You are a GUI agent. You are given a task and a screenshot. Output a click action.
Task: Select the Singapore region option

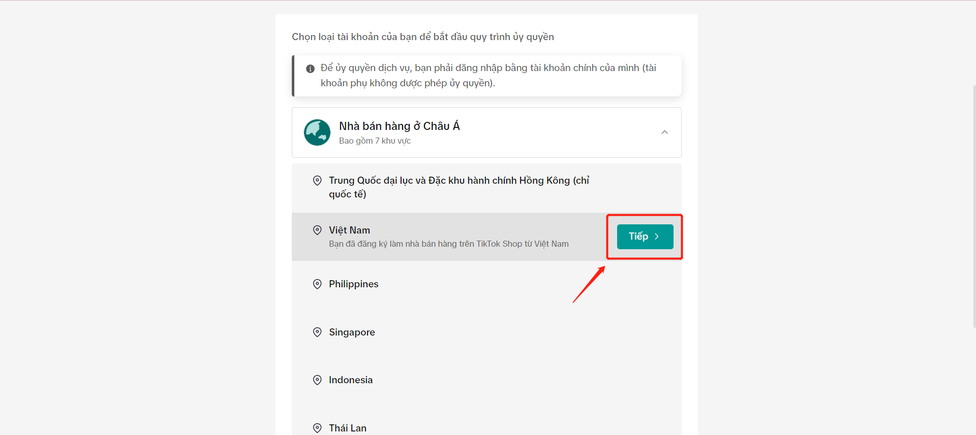[x=486, y=332]
